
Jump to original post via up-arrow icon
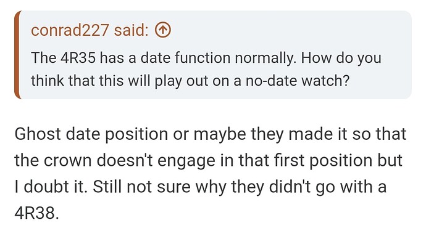tap(163, 30)
